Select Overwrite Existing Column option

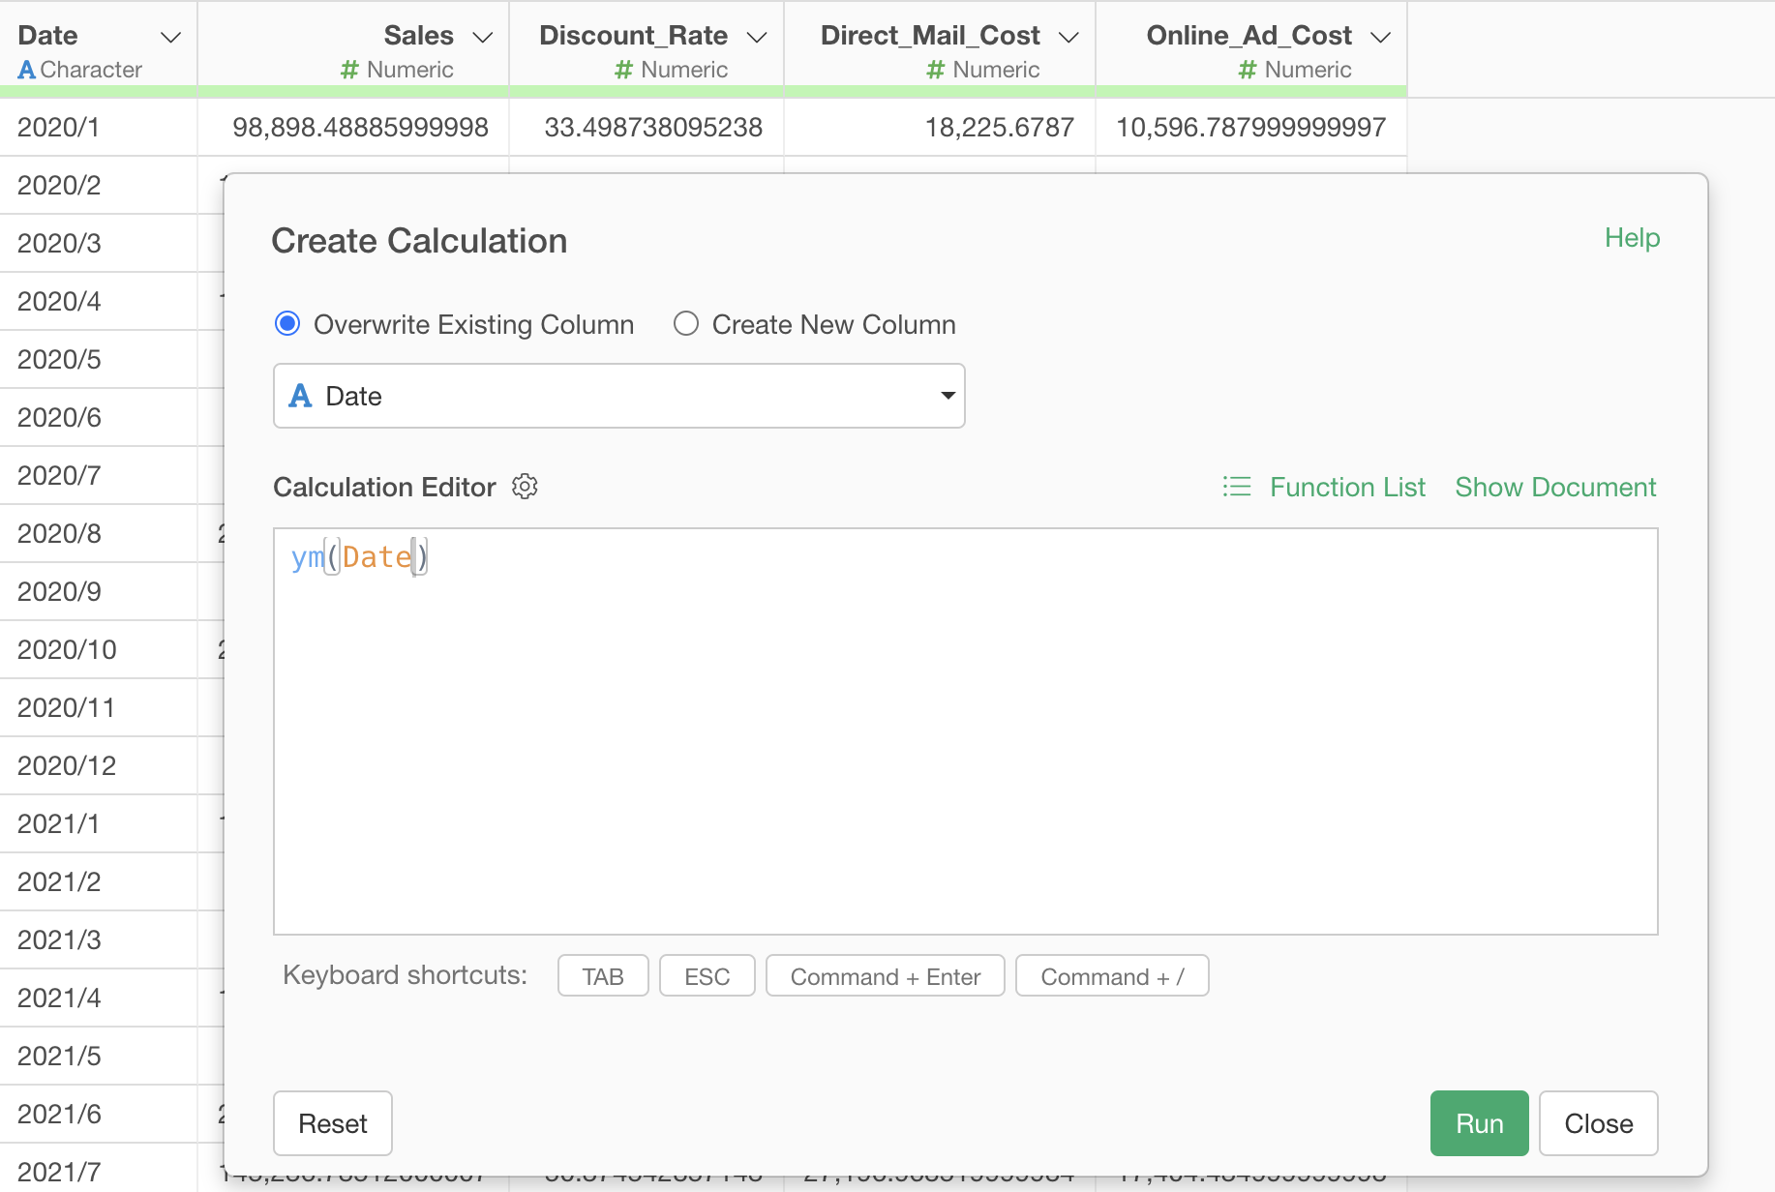pos(287,324)
